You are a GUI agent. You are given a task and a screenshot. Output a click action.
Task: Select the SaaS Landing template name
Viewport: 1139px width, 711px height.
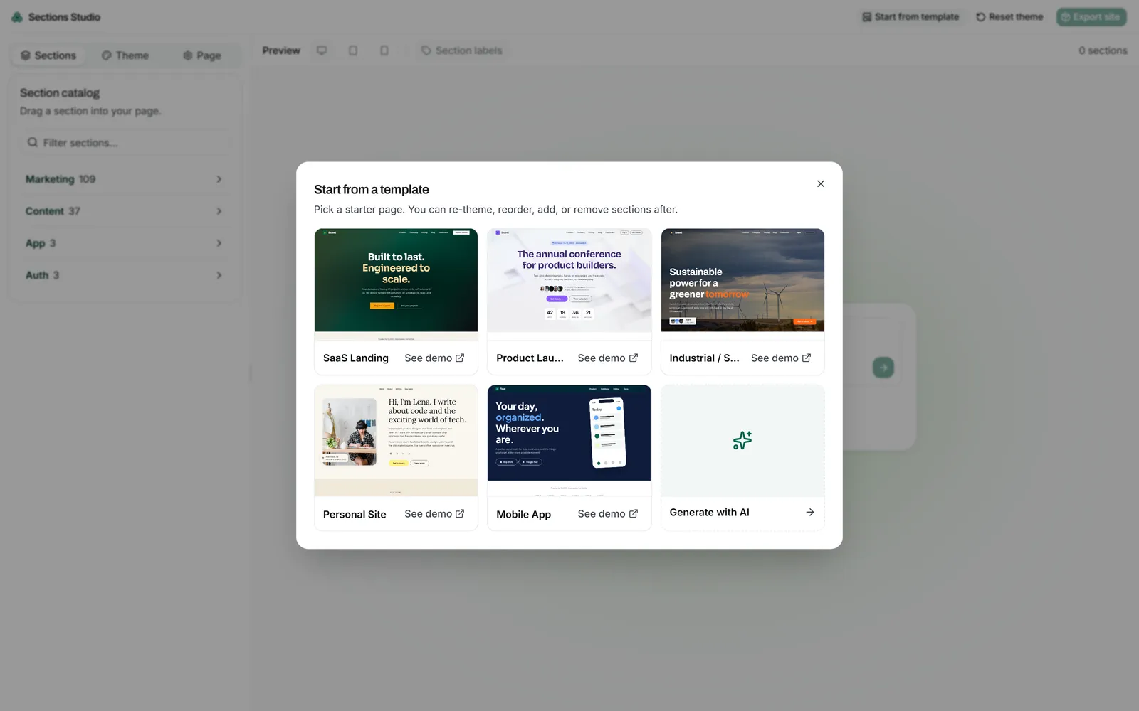click(x=356, y=358)
